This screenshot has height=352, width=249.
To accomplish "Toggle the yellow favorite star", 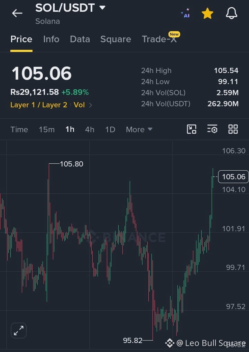I will tap(207, 13).
